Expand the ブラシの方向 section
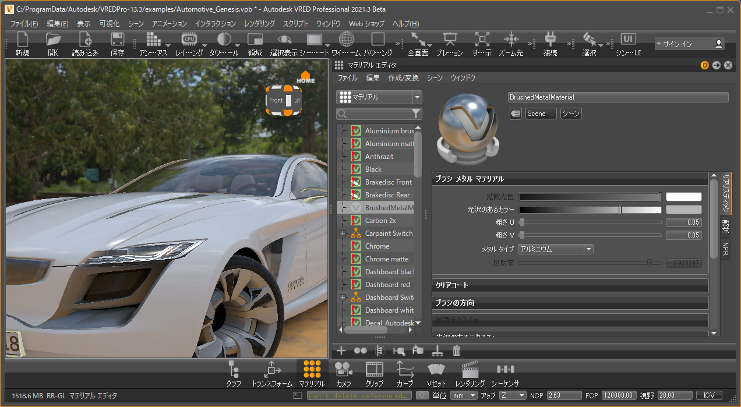This screenshot has height=407, width=741. coord(570,303)
